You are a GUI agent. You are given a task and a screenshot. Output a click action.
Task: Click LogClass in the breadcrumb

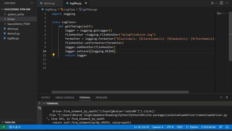(x=70, y=9)
